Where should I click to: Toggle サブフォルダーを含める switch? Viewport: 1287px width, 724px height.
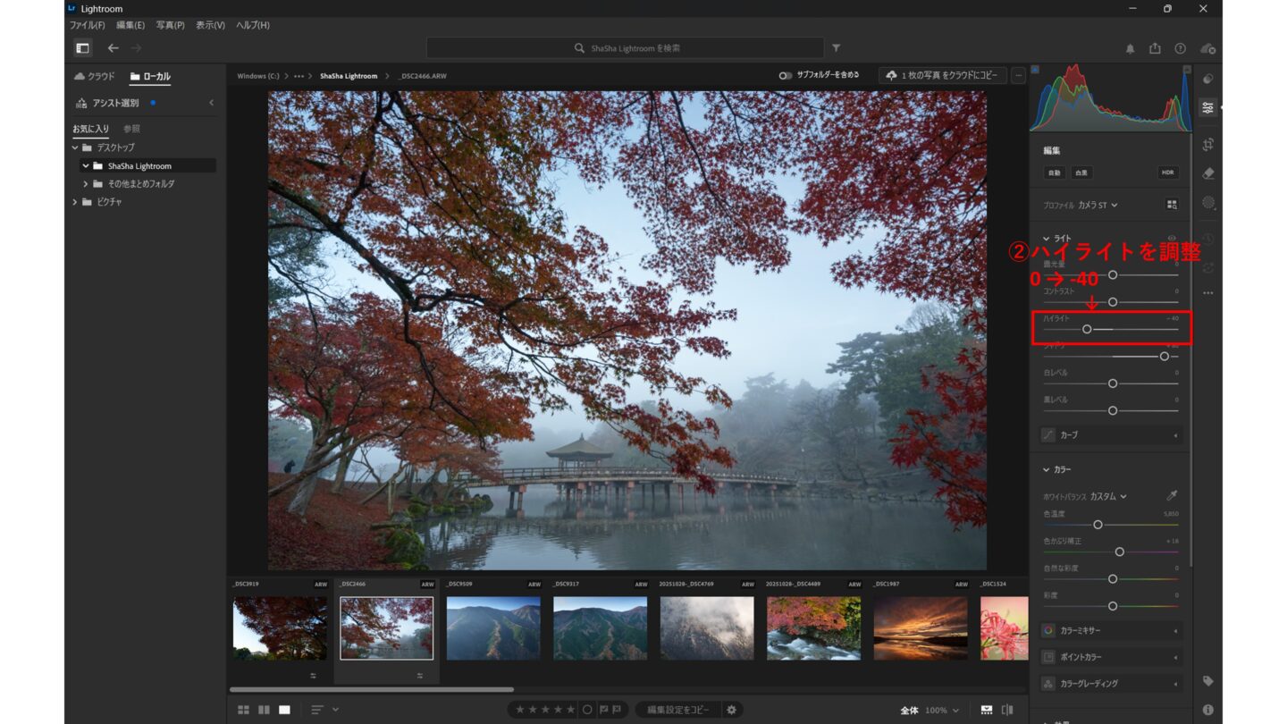click(x=785, y=76)
